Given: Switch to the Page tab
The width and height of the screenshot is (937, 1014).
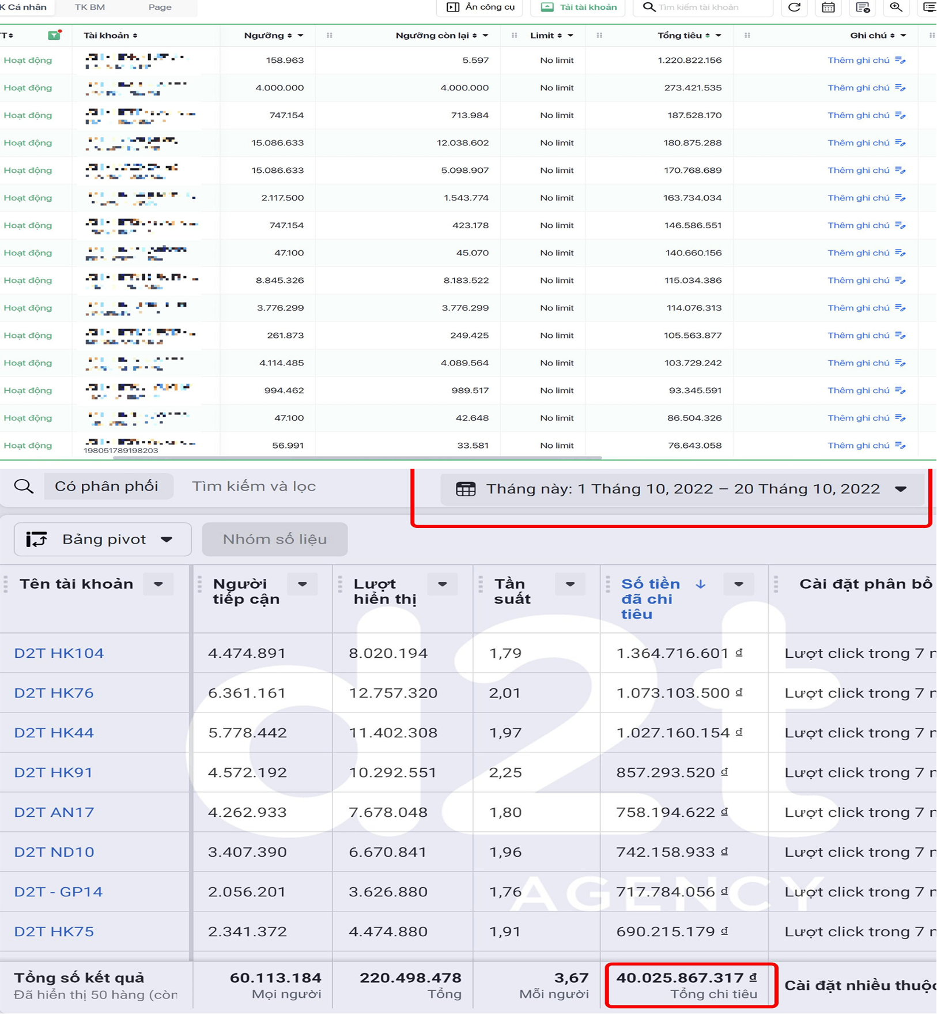Looking at the screenshot, I should [160, 7].
